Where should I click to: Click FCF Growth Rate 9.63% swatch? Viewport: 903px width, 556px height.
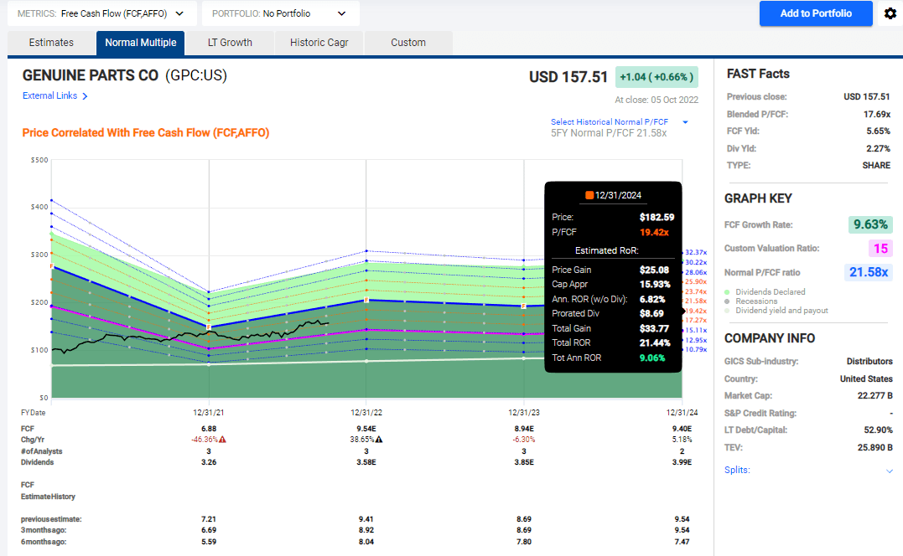coord(870,224)
